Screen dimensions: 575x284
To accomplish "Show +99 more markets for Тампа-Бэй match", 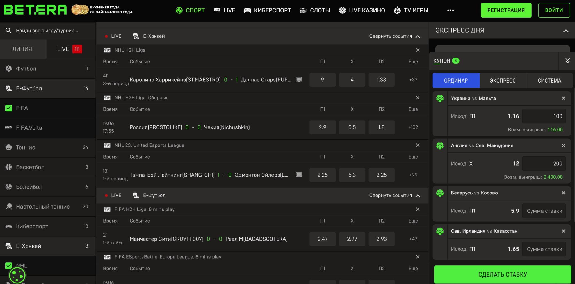I will click(413, 175).
